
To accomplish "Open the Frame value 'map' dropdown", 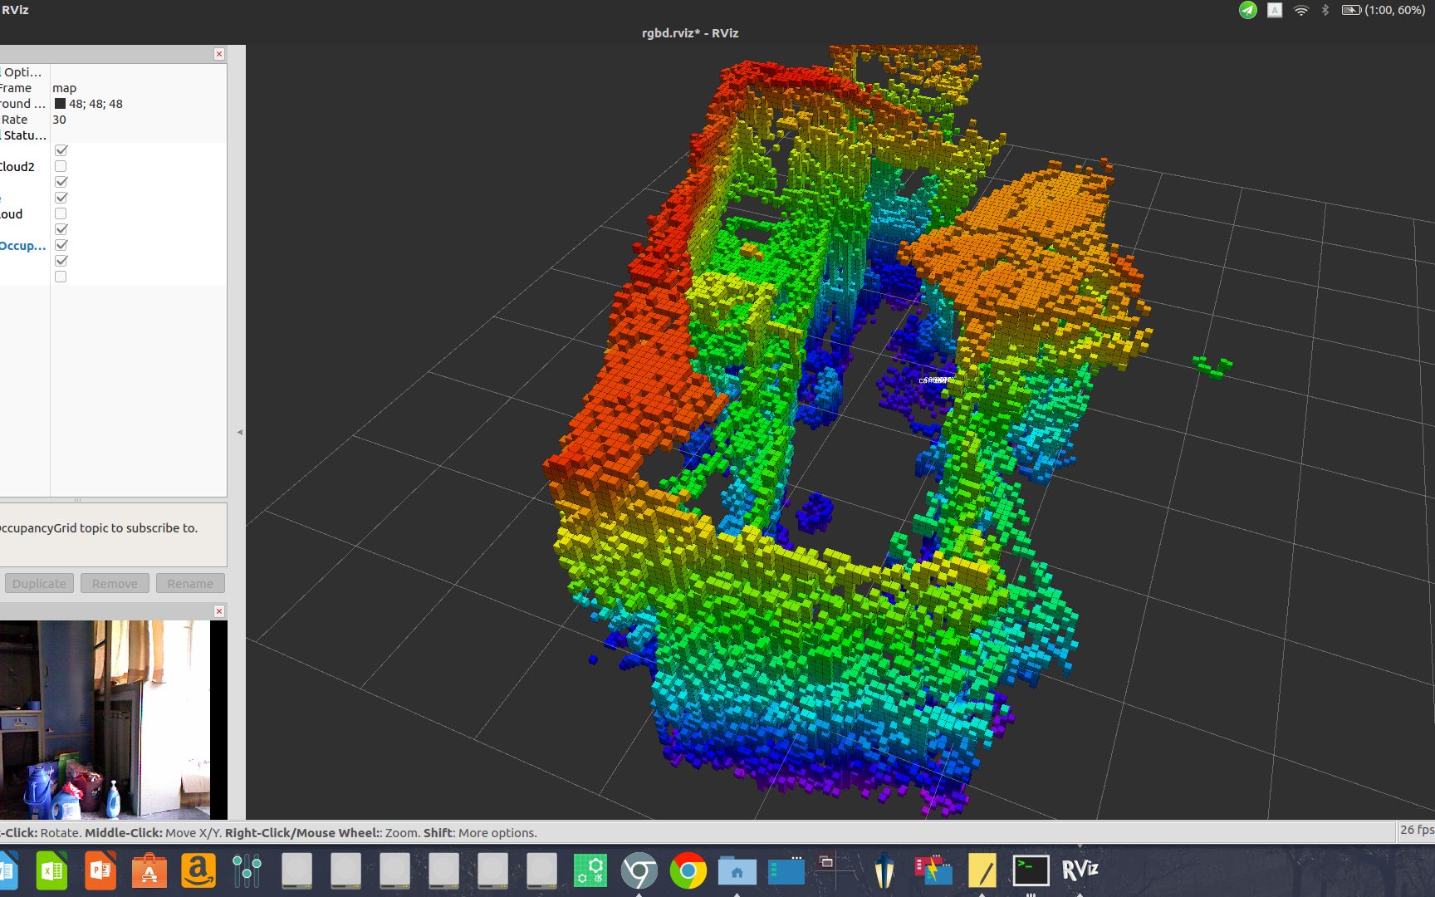I will click(x=139, y=88).
